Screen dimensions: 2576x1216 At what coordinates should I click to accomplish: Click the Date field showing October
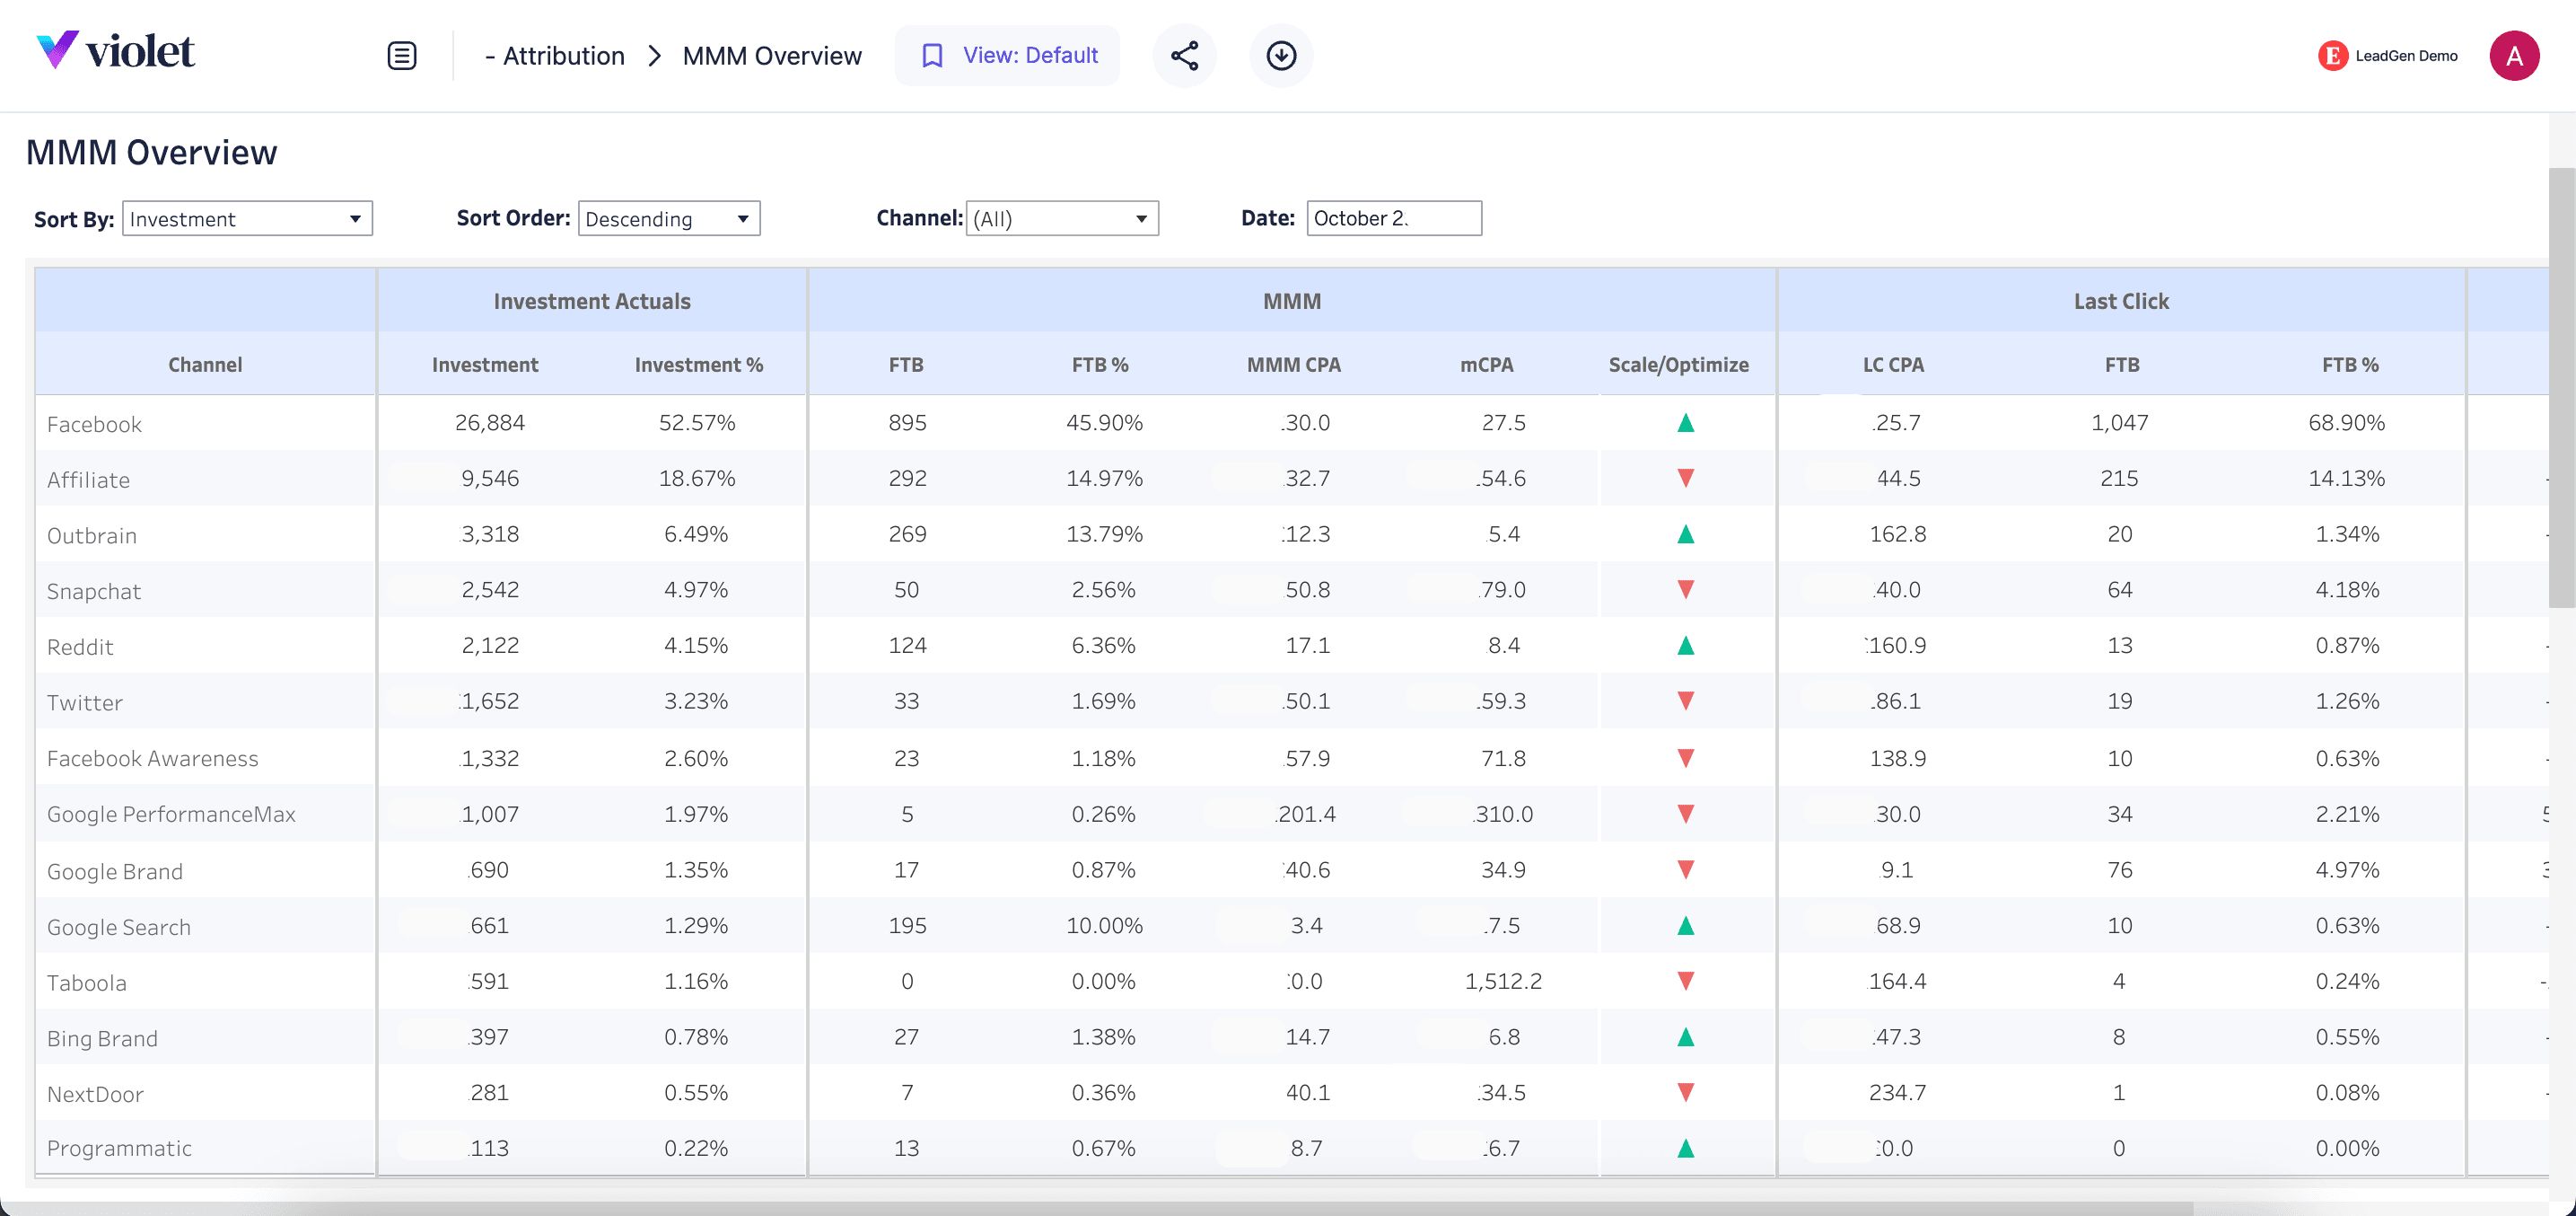pos(1393,218)
